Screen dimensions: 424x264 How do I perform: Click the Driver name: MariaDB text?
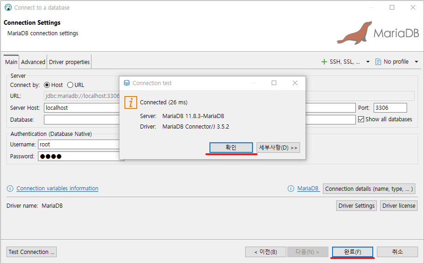pyautogui.click(x=35, y=206)
